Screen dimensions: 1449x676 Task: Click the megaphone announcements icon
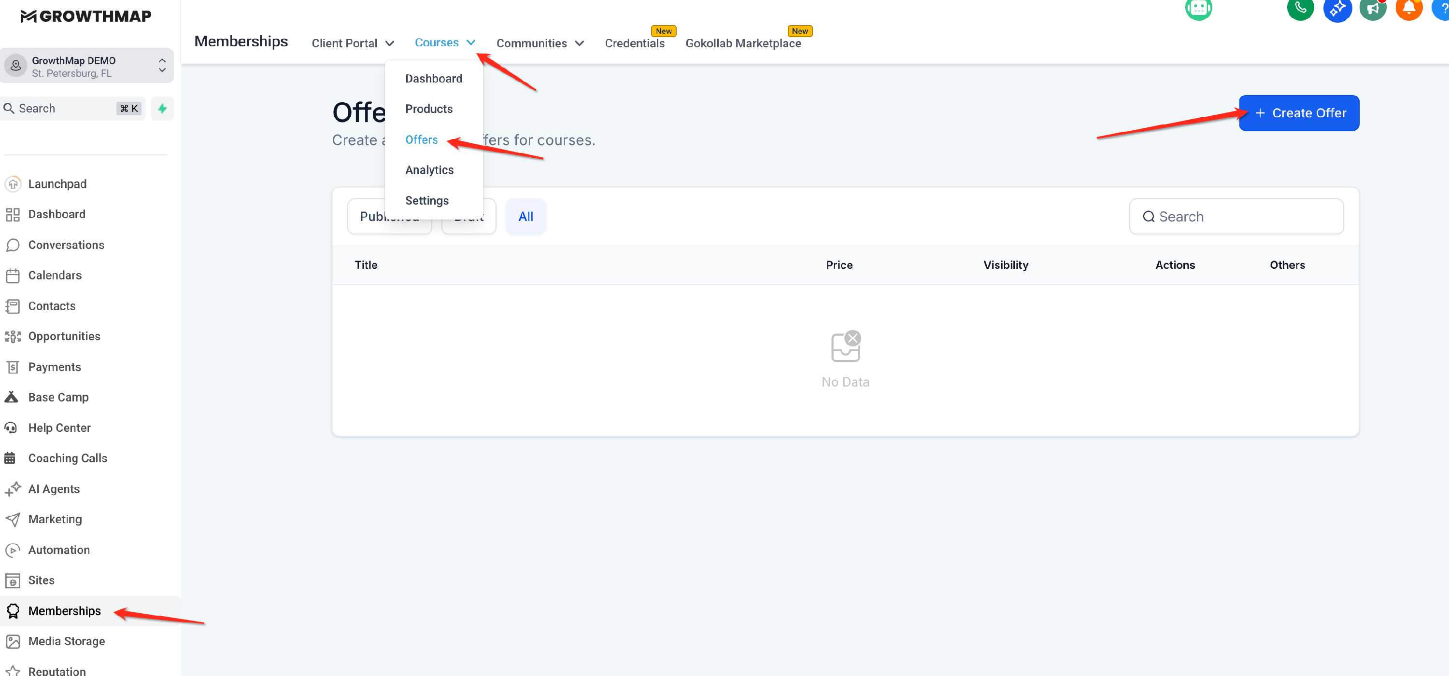1373,8
